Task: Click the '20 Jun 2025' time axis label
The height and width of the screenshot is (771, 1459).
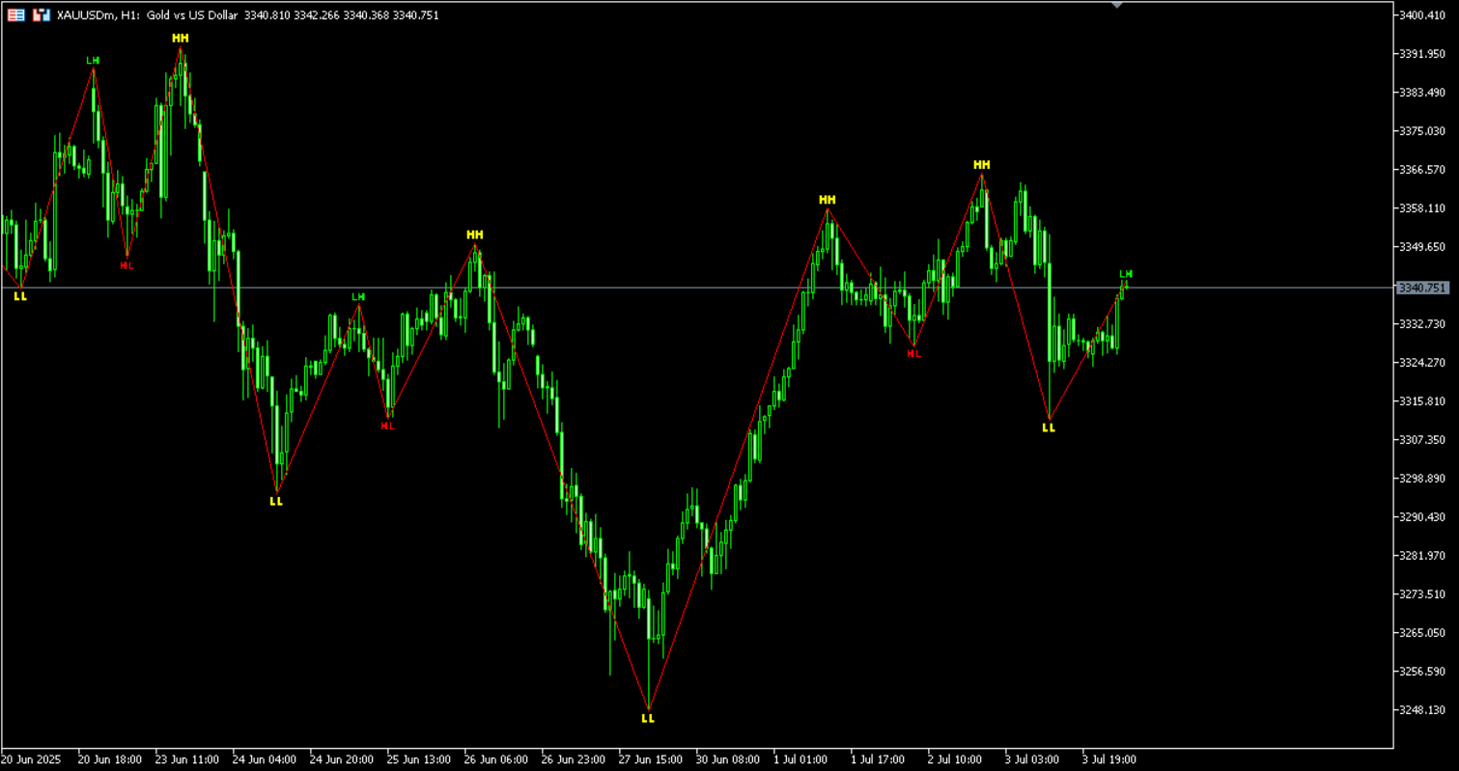Action: [x=32, y=759]
